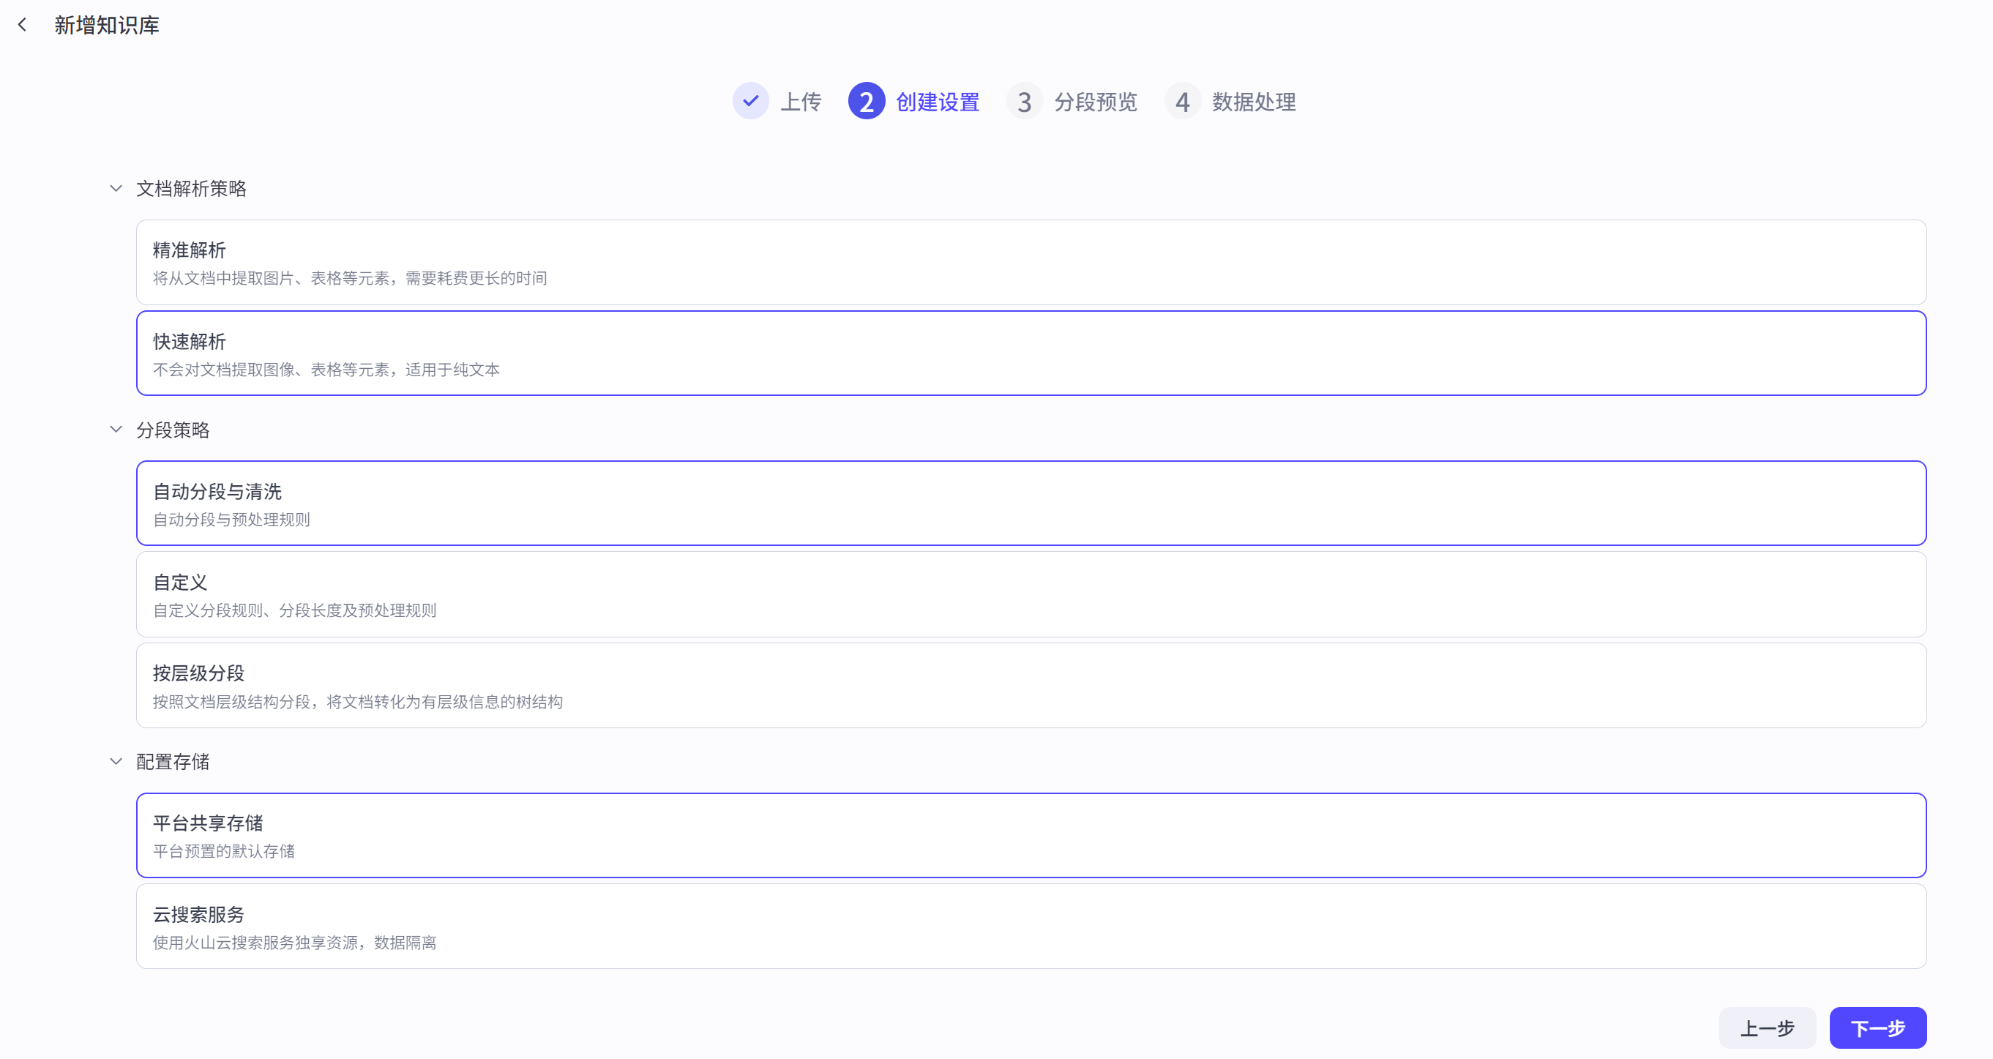Collapse the 配置存储 section chevron
1993x1059 pixels.
[116, 761]
